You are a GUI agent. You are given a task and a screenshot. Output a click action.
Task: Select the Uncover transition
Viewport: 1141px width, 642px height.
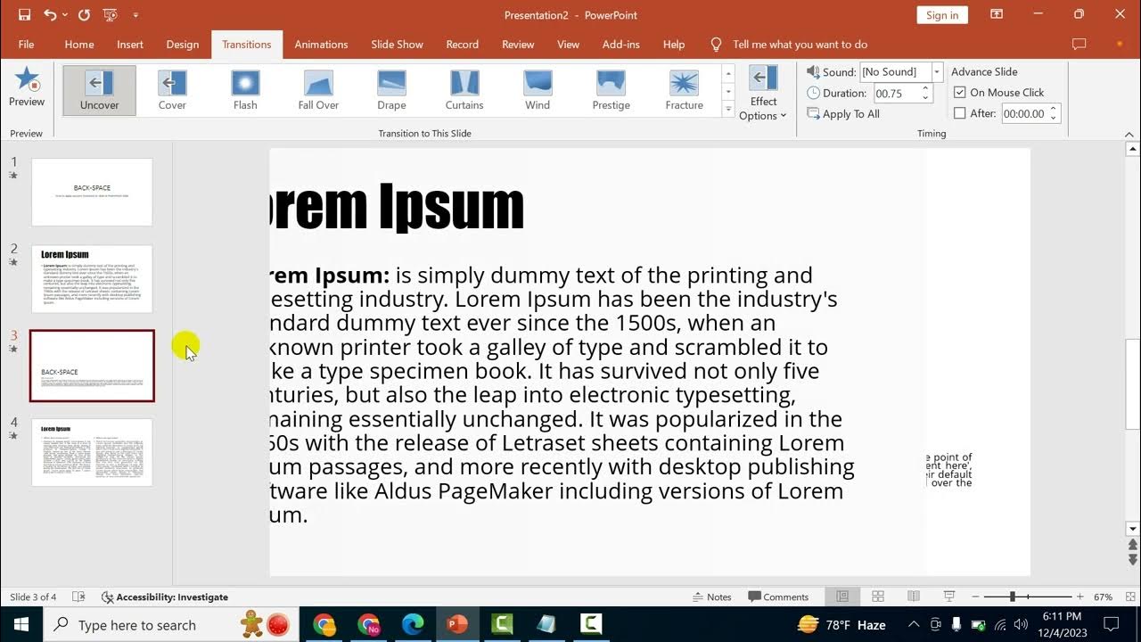tap(99, 90)
